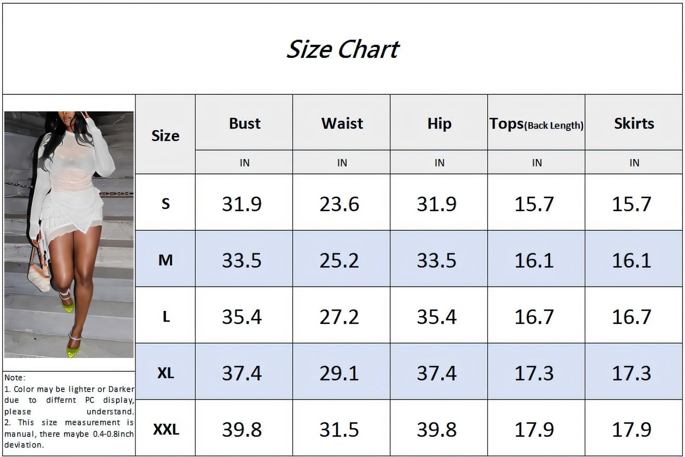The height and width of the screenshot is (457, 685).
Task: Select the M size row label
Action: (x=165, y=260)
